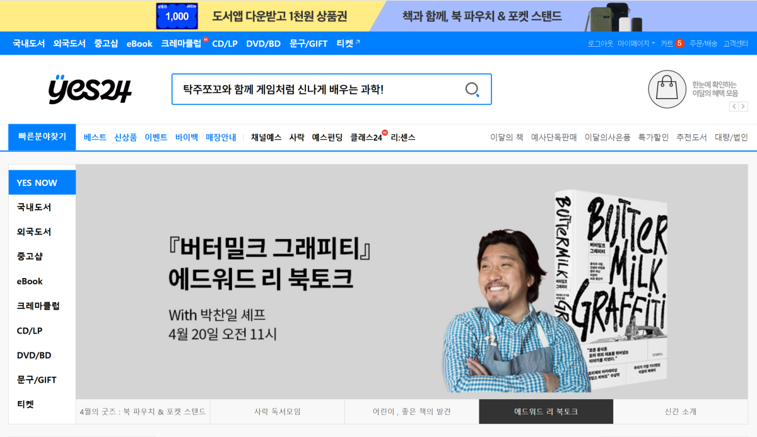Show 신간 소개 banner slide tab
Image resolution: width=757 pixels, height=437 pixels.
(x=681, y=412)
